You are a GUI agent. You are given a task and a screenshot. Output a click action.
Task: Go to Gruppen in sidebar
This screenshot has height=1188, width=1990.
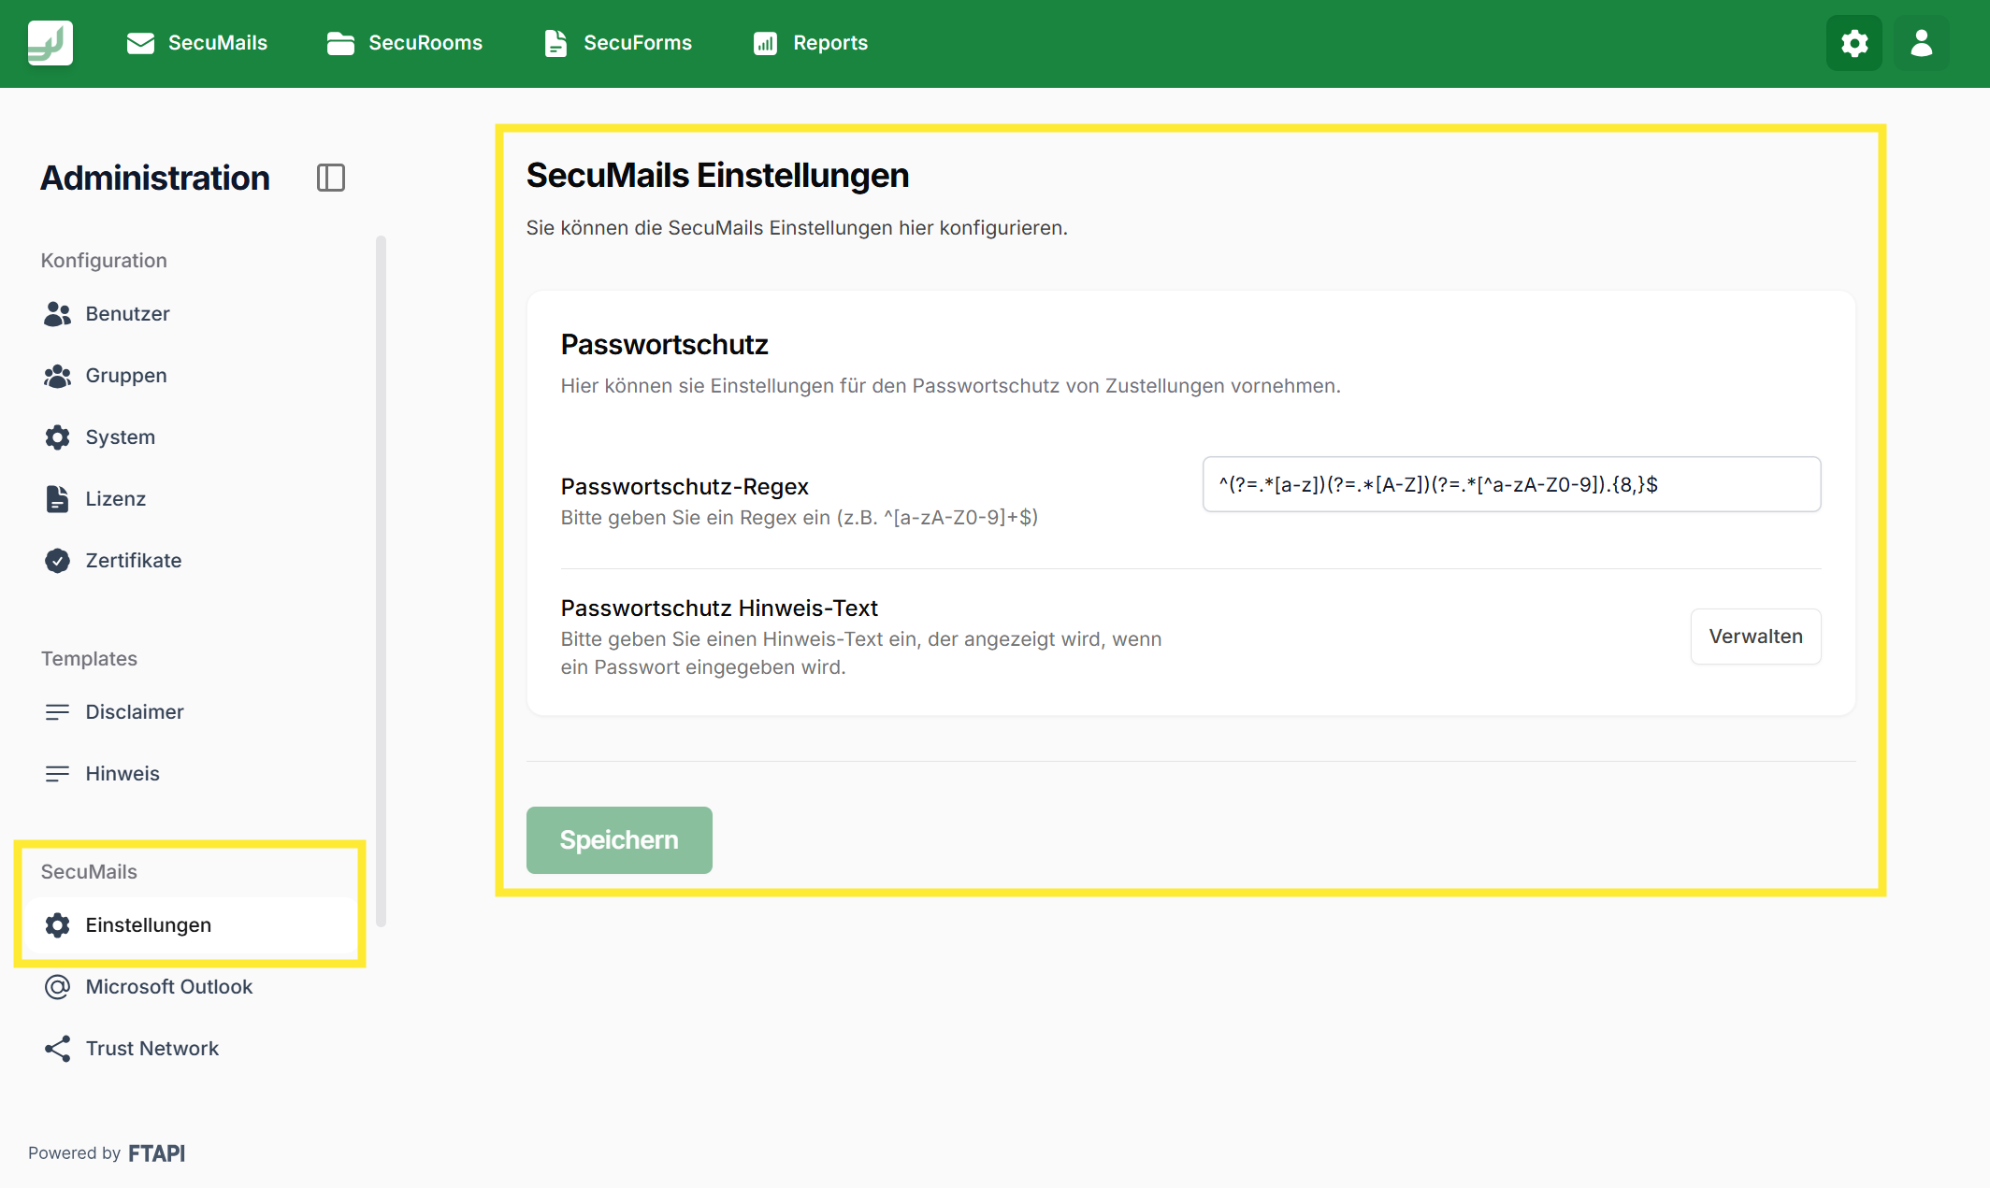tap(125, 376)
